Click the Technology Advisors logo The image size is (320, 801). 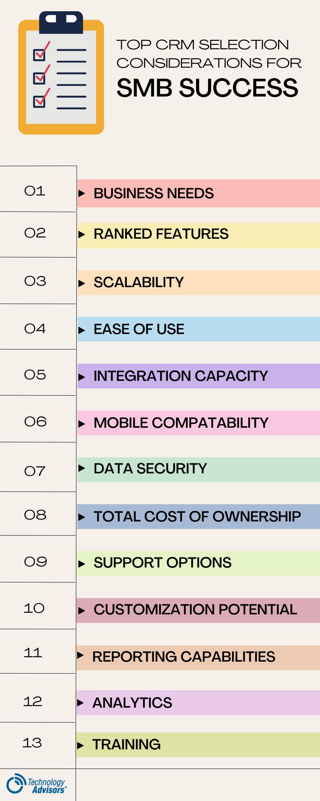(37, 784)
